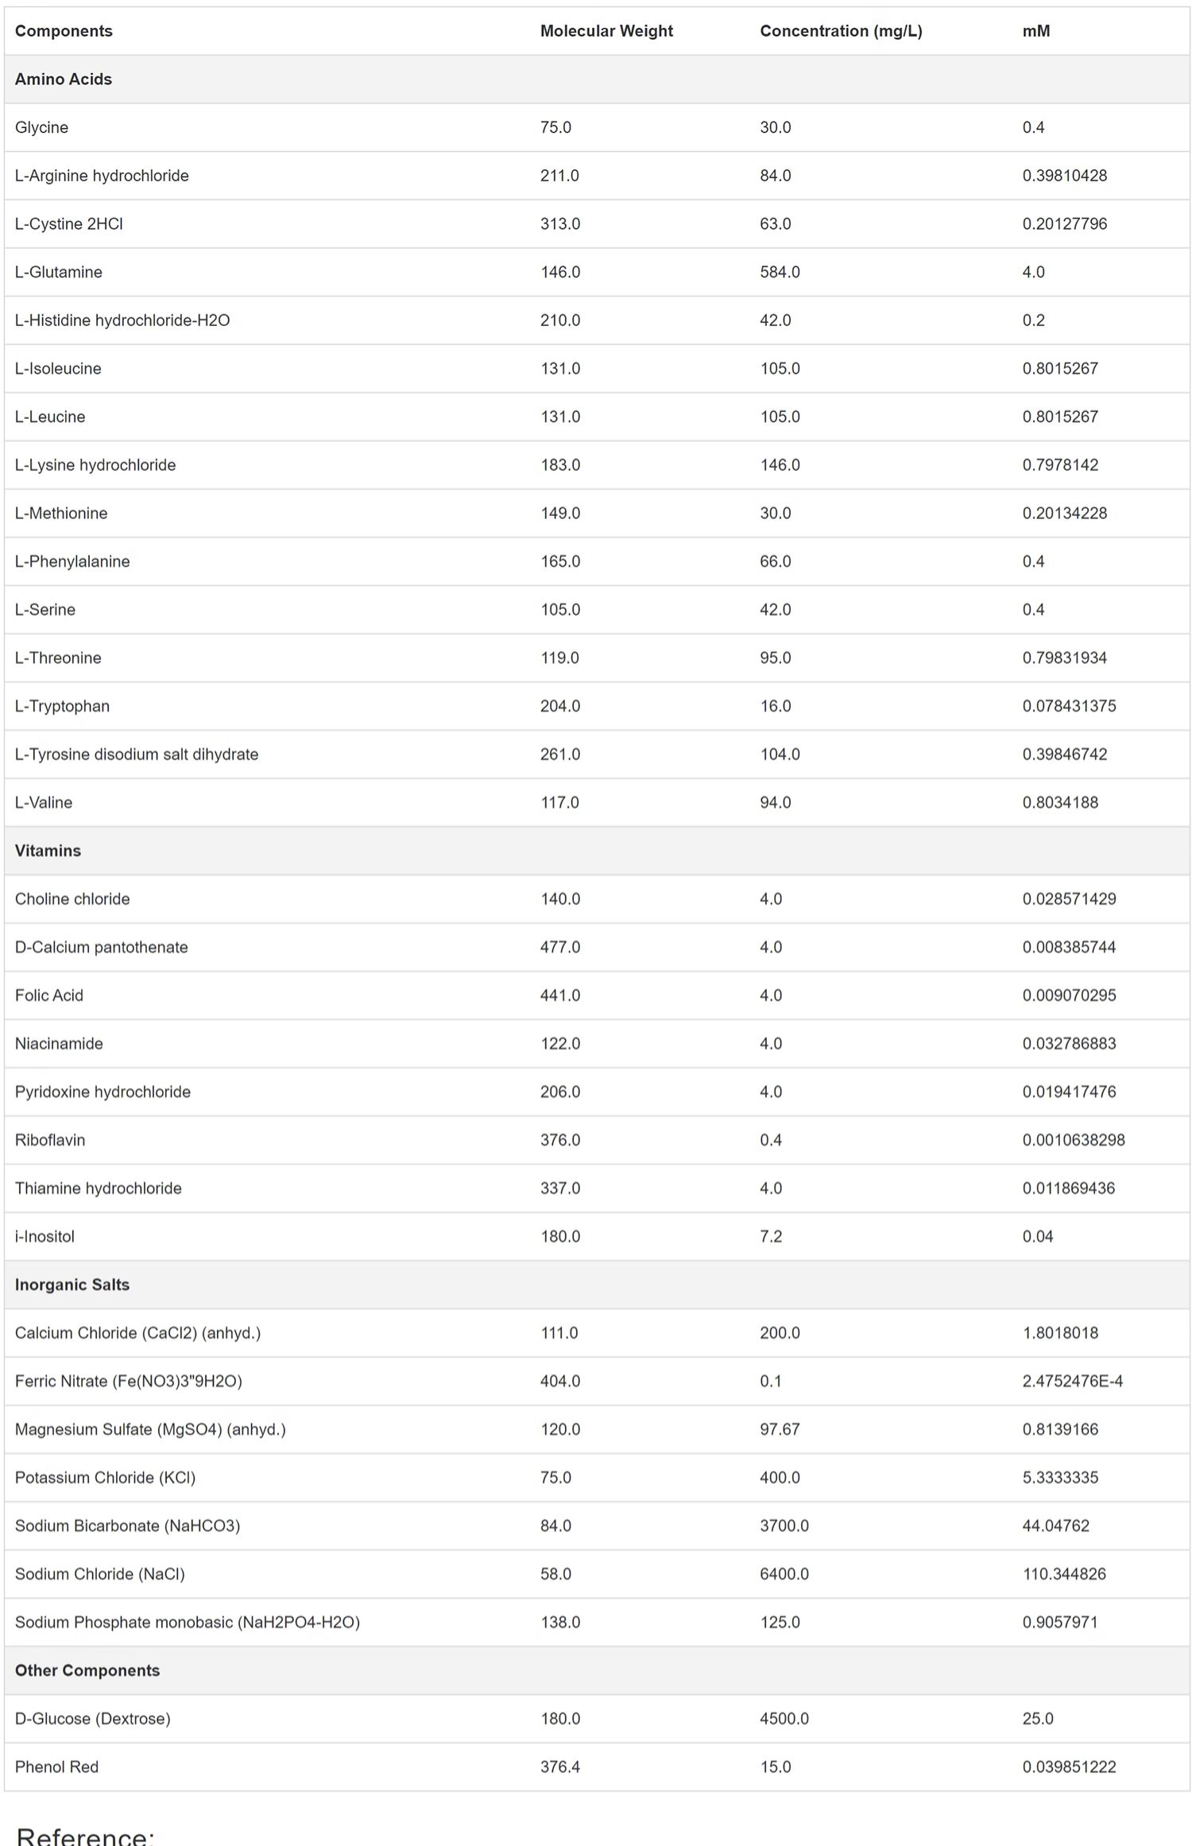Viewport: 1192px width, 1846px height.
Task: Click the mM column header
Action: 1036,31
